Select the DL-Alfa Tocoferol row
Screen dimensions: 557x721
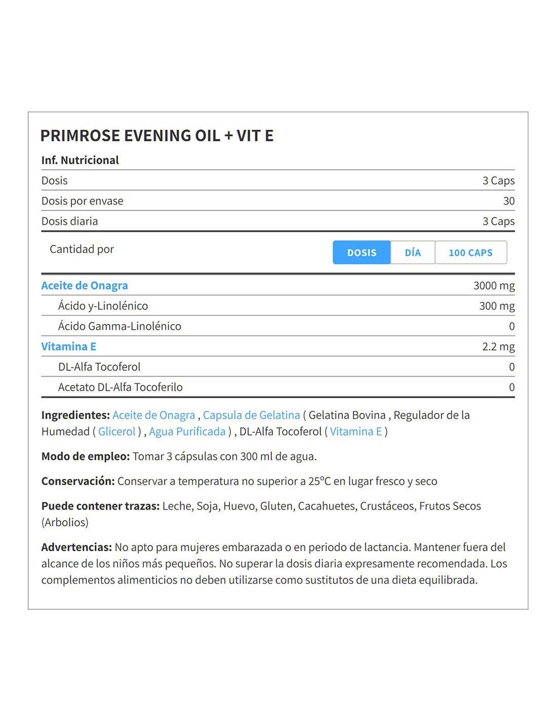pos(278,367)
